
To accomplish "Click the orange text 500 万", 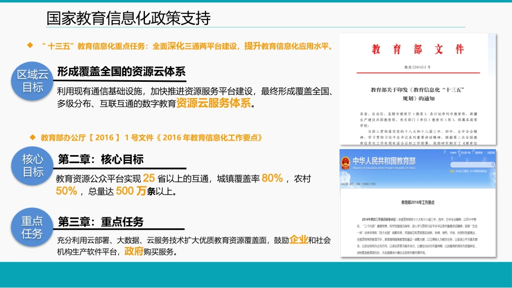I will tap(131, 191).
